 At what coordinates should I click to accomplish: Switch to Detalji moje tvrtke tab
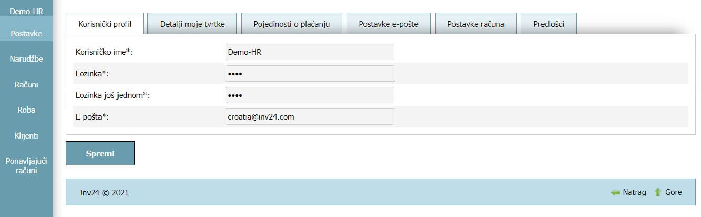click(192, 24)
